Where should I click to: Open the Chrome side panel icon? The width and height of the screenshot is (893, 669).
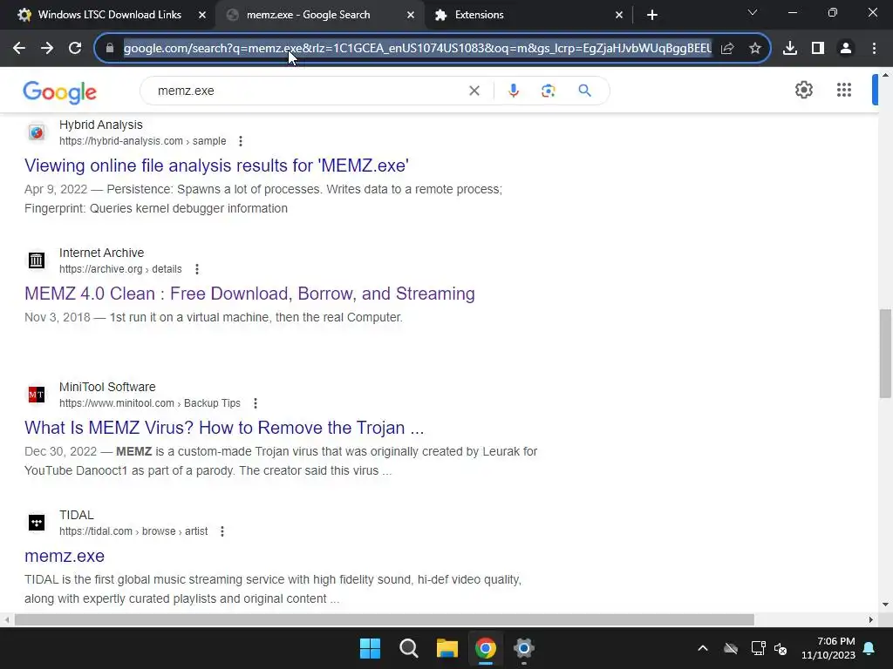pyautogui.click(x=818, y=49)
